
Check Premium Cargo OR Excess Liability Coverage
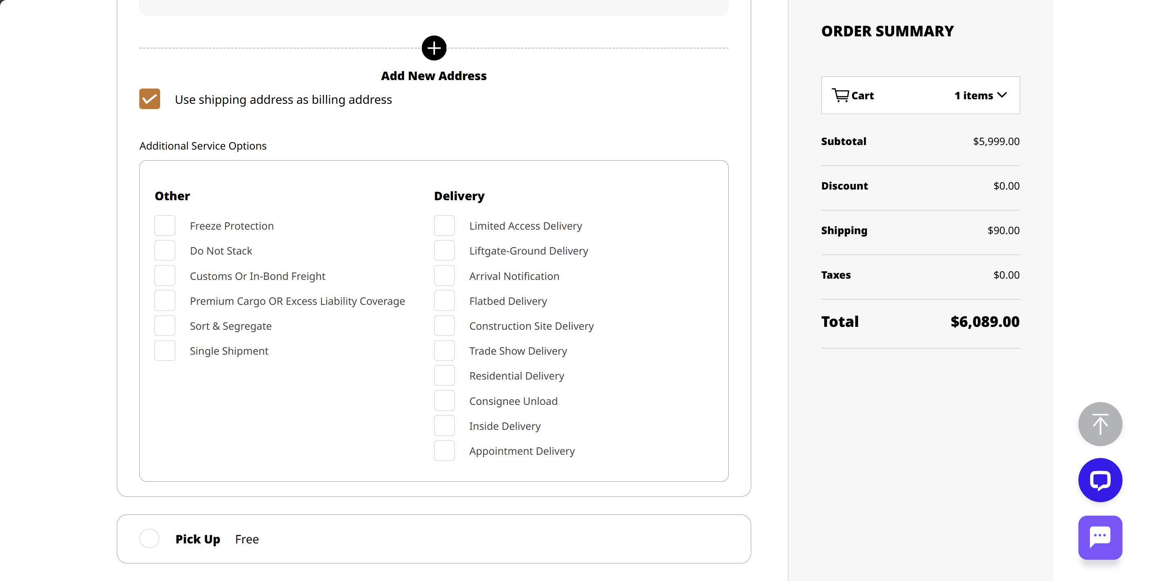pos(165,300)
